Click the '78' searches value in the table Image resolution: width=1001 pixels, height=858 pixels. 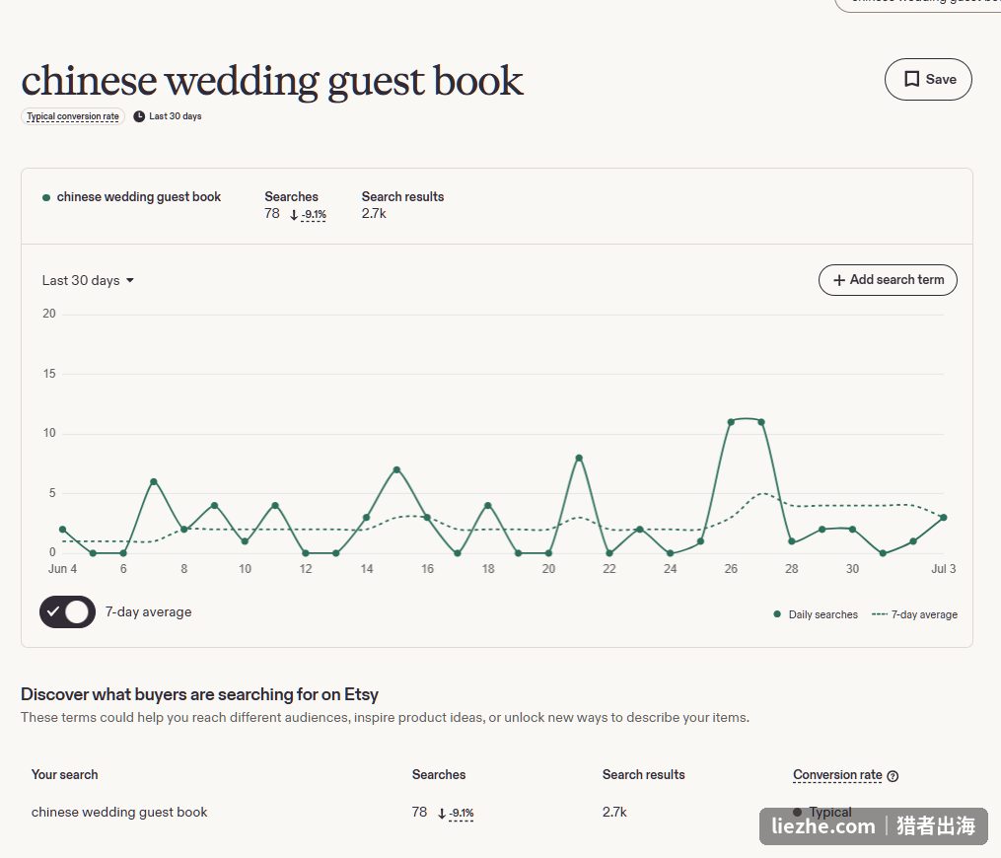click(x=419, y=812)
